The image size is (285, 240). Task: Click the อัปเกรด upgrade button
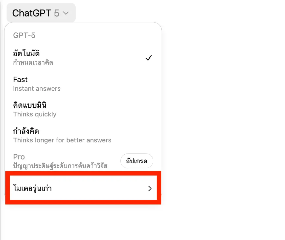pyautogui.click(x=137, y=161)
